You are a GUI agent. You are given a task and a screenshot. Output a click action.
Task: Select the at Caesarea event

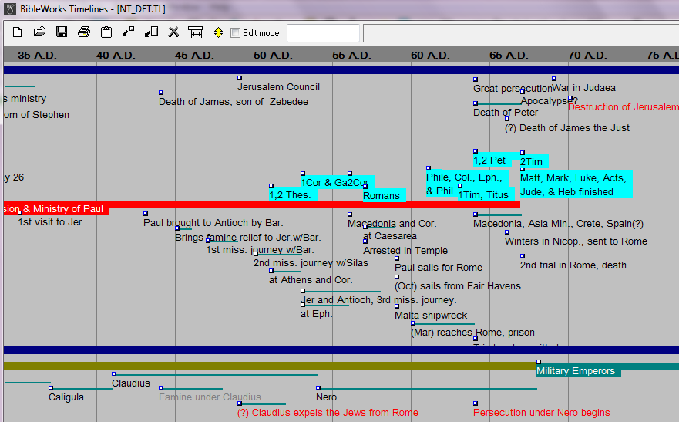coord(390,236)
